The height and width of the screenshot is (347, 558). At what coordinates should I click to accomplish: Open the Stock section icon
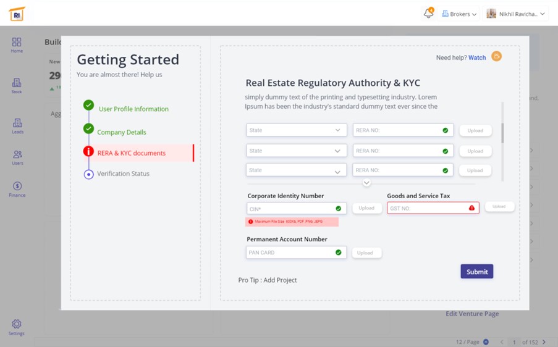(x=17, y=85)
